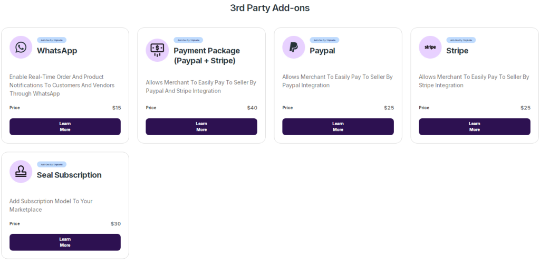Click the 3rd Party Add-ons heading

coord(270,8)
